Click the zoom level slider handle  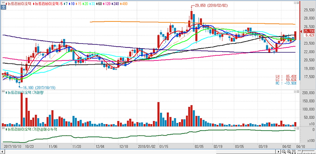pyautogui.click(x=302, y=151)
